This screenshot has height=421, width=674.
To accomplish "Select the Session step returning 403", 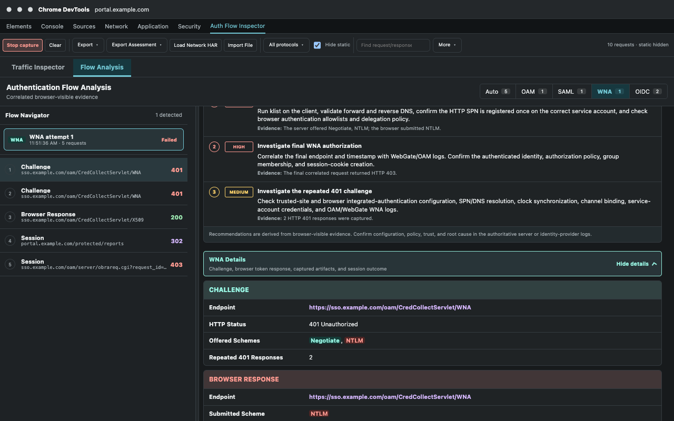I will coord(94,265).
